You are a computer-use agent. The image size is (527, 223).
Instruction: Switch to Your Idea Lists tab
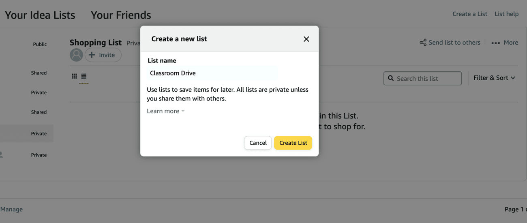(40, 15)
